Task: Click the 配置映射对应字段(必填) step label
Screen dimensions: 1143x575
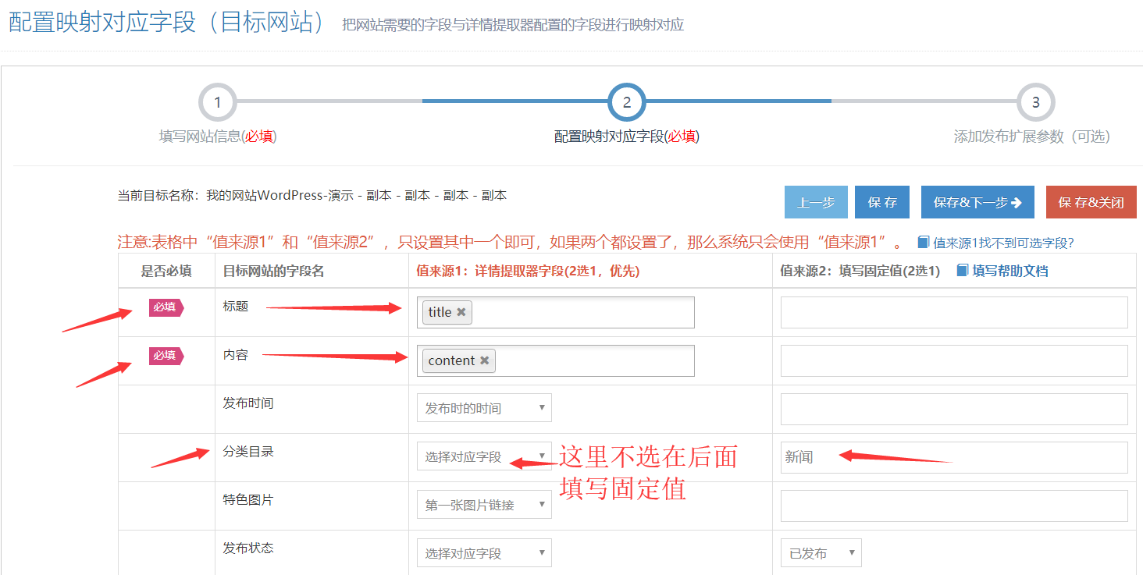Action: [627, 137]
